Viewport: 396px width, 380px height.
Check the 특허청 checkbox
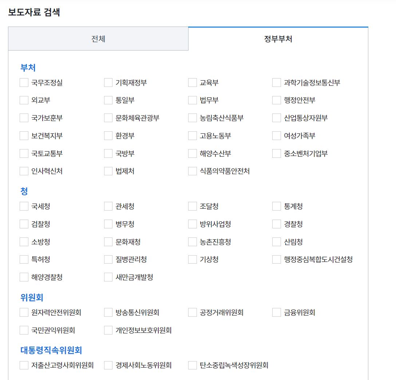[x=24, y=259]
